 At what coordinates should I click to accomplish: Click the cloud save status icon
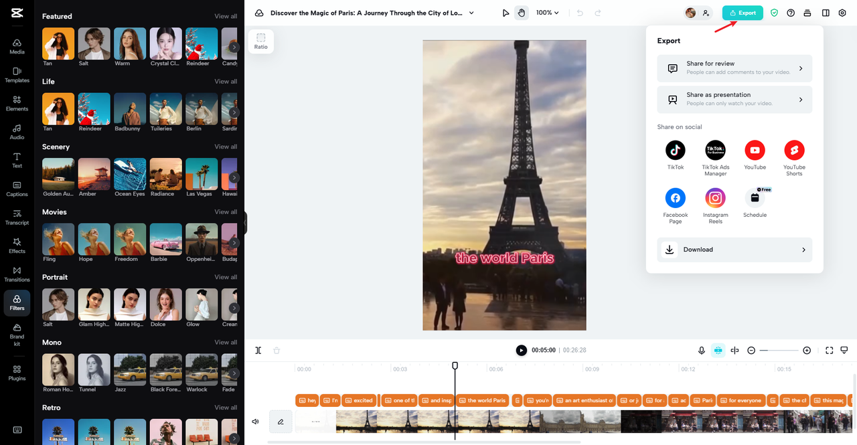pos(259,13)
